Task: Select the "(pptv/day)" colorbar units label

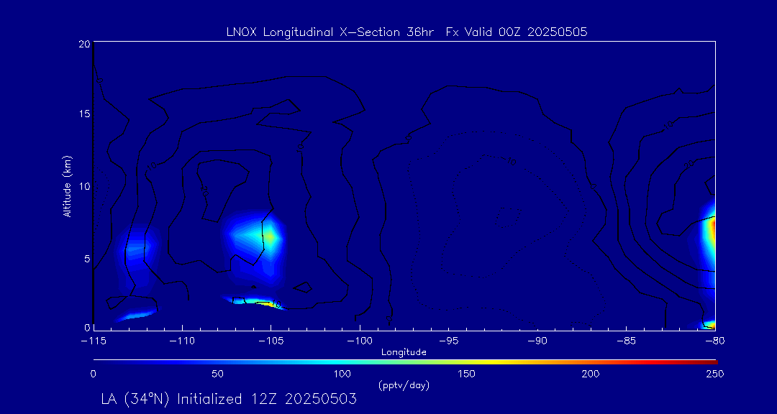Action: pos(404,385)
